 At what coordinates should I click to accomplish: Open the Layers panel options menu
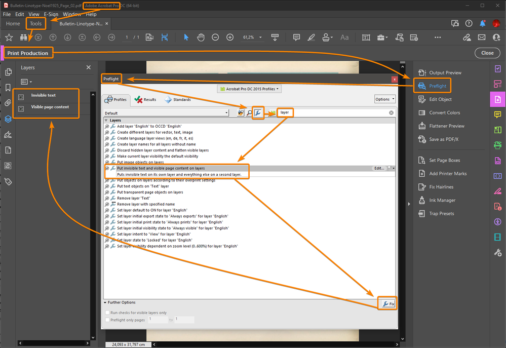coord(26,82)
